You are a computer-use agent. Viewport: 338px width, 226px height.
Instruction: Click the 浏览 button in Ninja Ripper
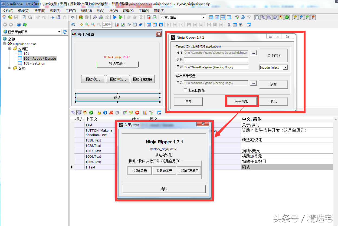point(273,85)
